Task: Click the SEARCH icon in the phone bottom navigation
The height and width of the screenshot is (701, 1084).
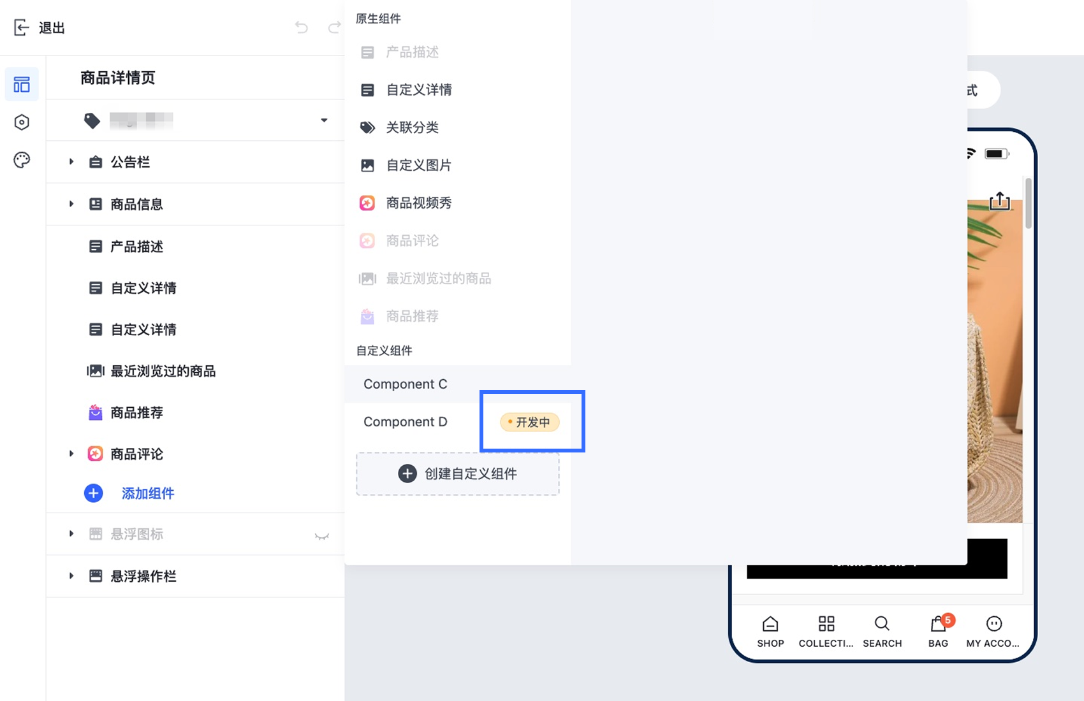Action: point(882,625)
